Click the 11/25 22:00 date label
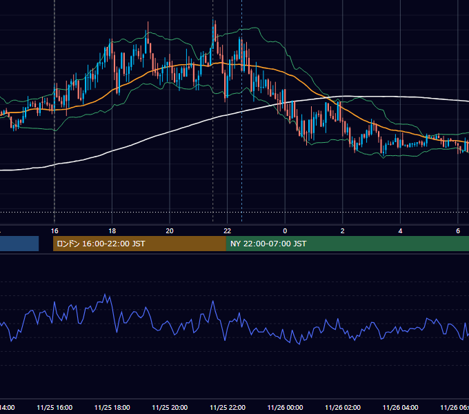Viewport: 469px width, 414px height. pyautogui.click(x=228, y=408)
